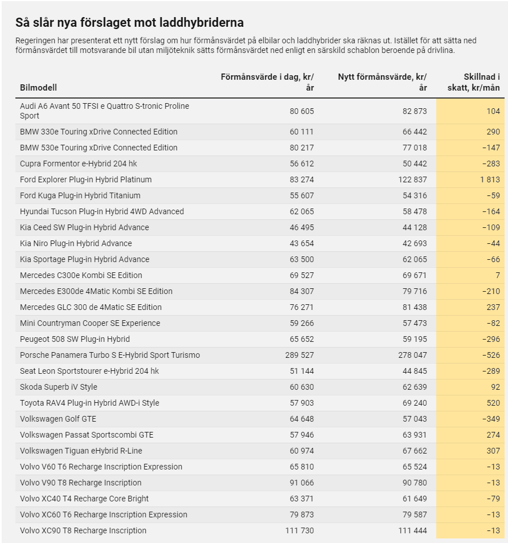Select the Skoda Superb iV Style row
The height and width of the screenshot is (543, 508).
coord(260,387)
